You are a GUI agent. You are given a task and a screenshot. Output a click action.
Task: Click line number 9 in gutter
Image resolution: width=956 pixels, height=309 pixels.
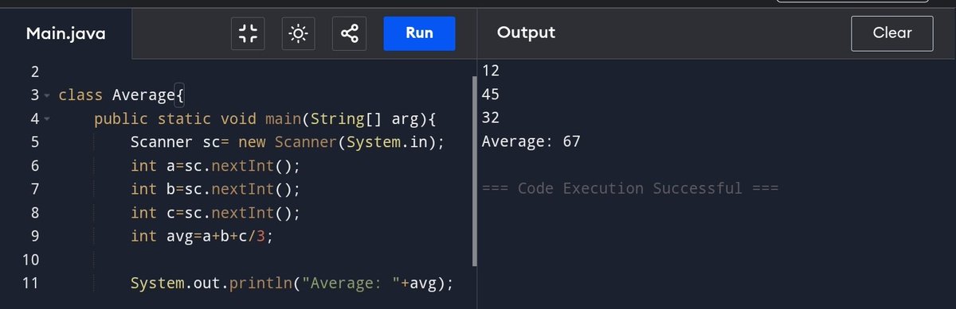click(x=34, y=237)
